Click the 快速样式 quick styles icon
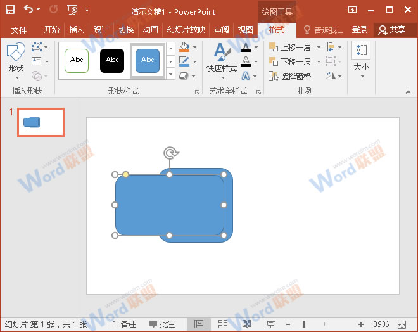The width and height of the screenshot is (418, 332). coord(221,58)
